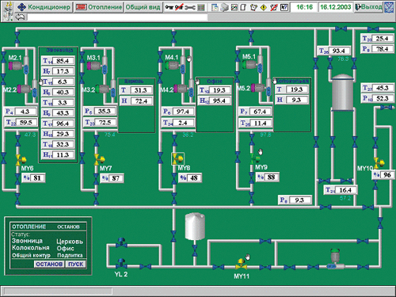This screenshot has height=297, width=396.
Task: Switch to the Отопление screen
Action: click(99, 7)
